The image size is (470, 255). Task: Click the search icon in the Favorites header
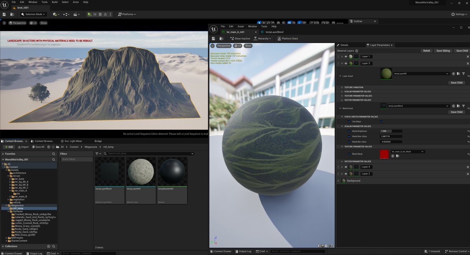click(x=54, y=154)
